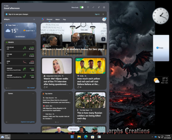The height and width of the screenshot is (140, 172).
Task: Toggle the New look switch
Action: point(82,7)
